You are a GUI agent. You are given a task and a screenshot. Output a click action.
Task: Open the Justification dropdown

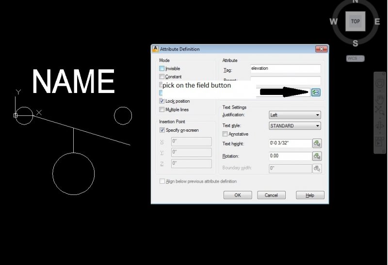tap(295, 115)
